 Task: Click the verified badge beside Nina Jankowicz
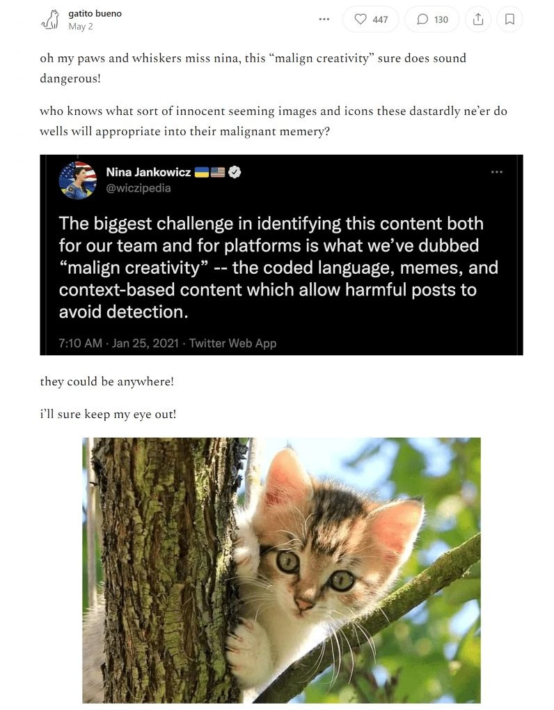pyautogui.click(x=235, y=172)
